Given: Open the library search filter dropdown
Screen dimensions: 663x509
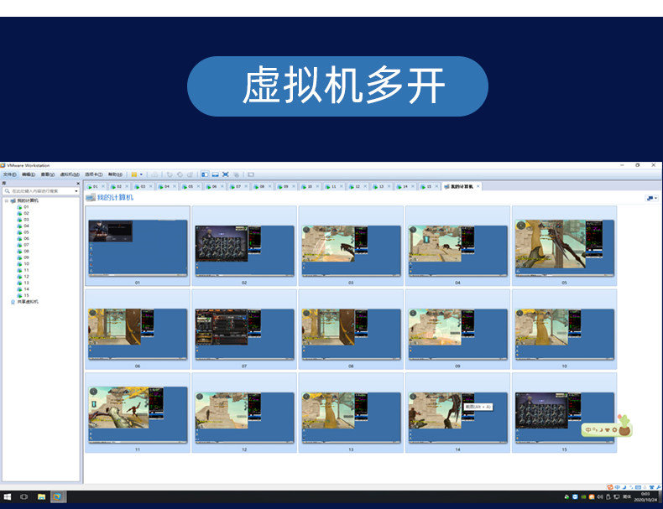Looking at the screenshot, I should [76, 191].
